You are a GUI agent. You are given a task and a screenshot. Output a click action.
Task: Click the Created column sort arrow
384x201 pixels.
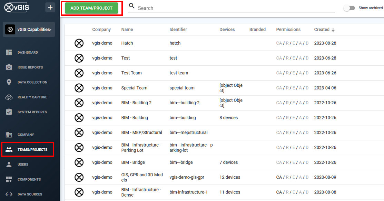click(x=333, y=30)
